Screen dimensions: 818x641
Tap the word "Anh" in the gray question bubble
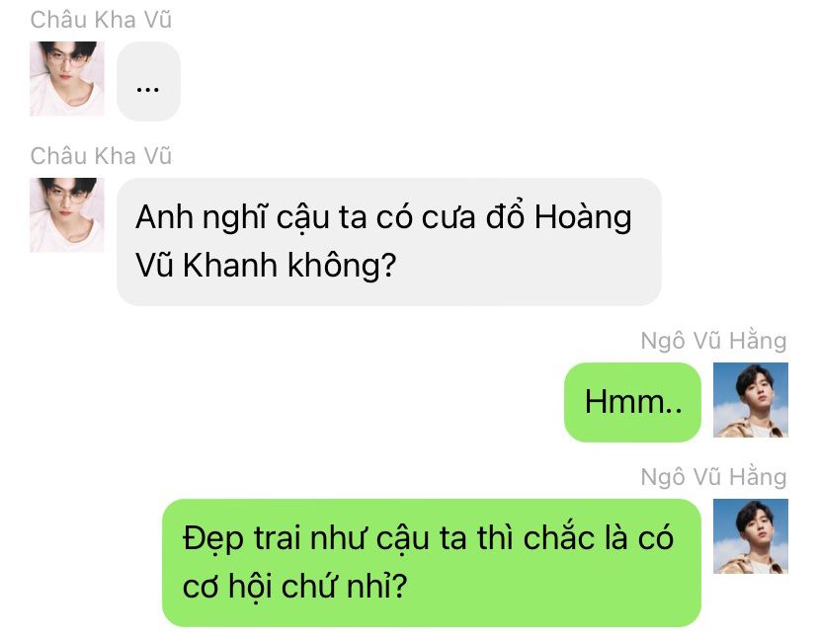[164, 217]
